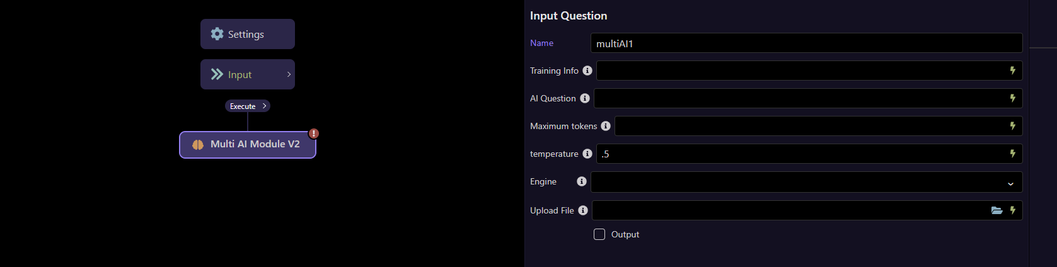Expand the Execute connector chevron

[264, 106]
